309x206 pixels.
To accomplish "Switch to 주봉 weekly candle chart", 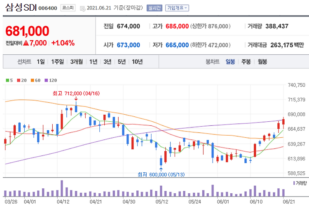I will [246, 62].
